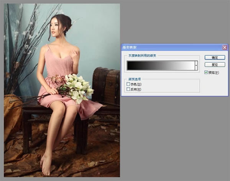This screenshot has height=181, width=230.
Task: Click the woman's face in the photo
Action: (54, 29)
